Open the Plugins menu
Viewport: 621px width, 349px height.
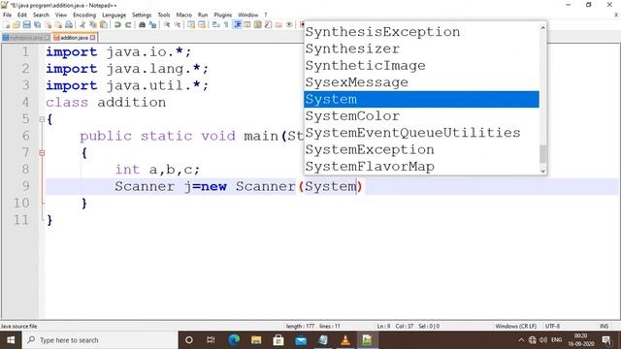pos(222,15)
